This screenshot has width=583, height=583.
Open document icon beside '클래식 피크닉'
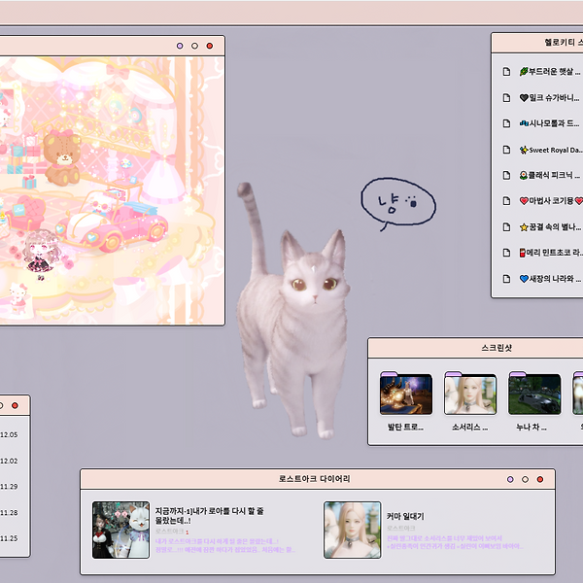point(506,175)
